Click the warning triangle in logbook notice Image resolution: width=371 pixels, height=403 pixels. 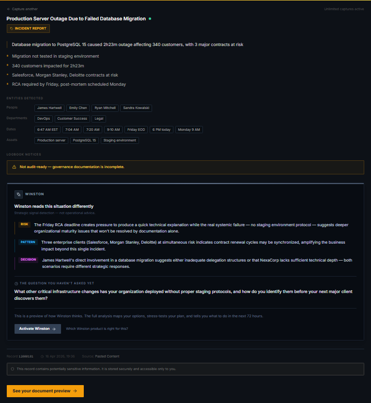point(14,167)
